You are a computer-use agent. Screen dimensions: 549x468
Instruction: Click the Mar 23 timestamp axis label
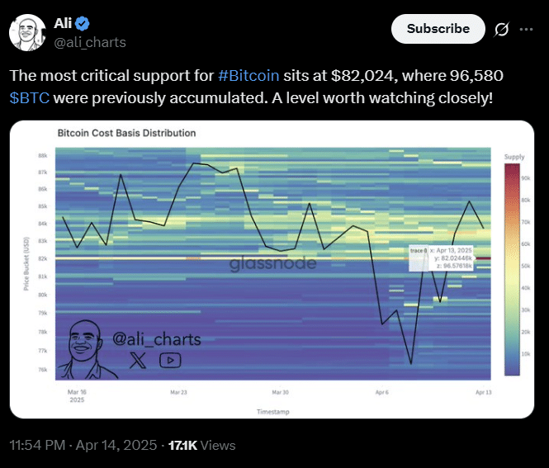click(x=178, y=392)
